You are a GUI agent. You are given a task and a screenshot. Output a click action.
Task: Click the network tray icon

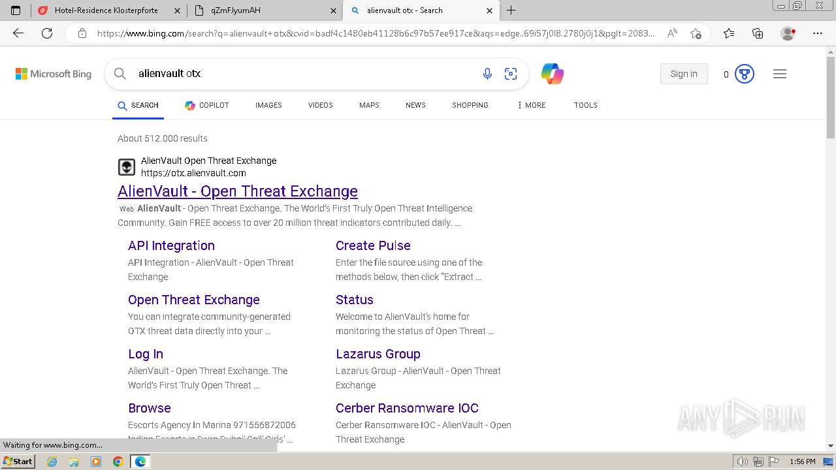(758, 462)
